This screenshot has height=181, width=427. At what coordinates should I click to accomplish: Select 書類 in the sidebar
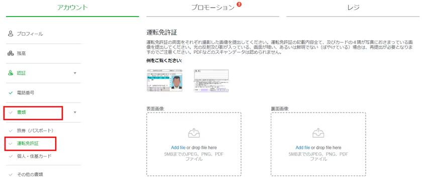pyautogui.click(x=21, y=112)
